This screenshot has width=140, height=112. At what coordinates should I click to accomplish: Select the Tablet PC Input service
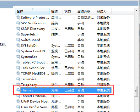pos(34,62)
